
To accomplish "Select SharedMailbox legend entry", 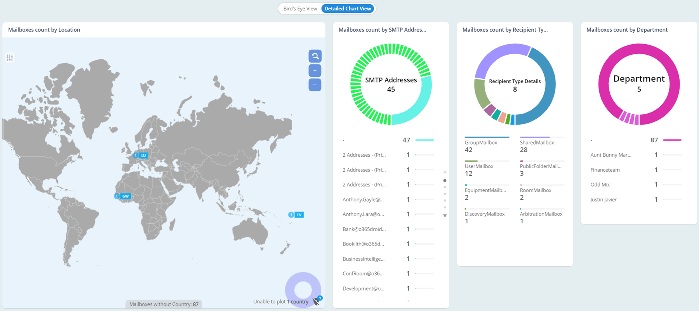I will click(x=542, y=145).
